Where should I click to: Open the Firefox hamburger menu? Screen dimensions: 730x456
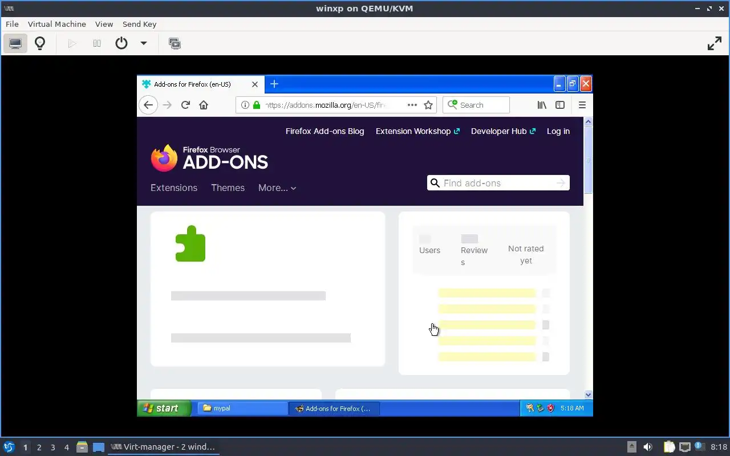click(x=582, y=105)
